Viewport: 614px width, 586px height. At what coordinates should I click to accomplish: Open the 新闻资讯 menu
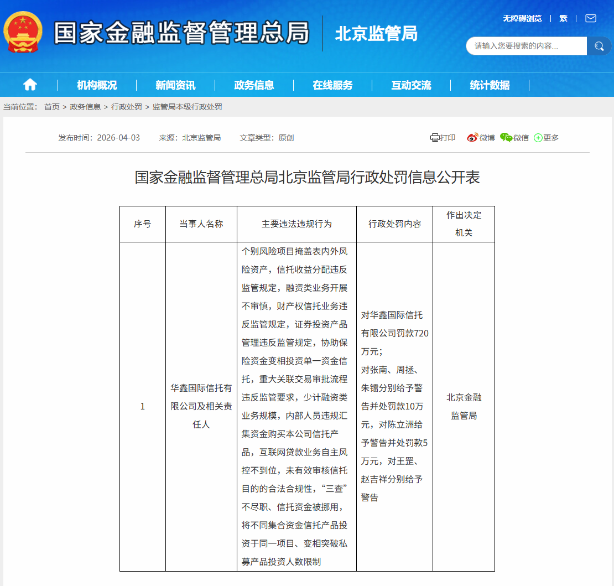[x=175, y=85]
